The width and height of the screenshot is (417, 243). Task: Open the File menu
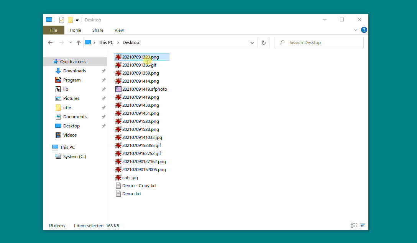pos(53,30)
